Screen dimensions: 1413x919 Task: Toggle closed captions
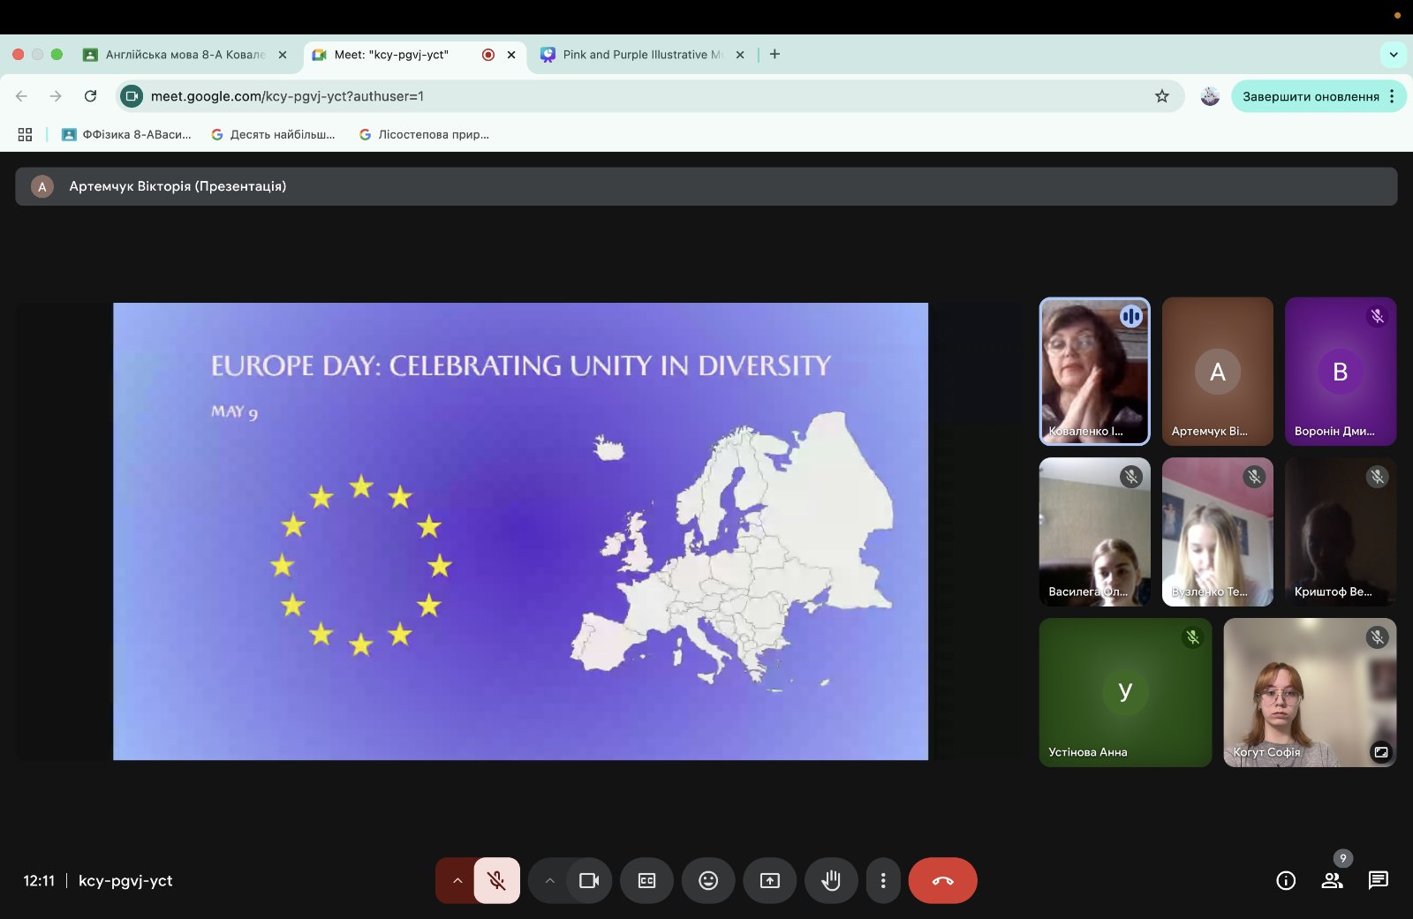646,880
